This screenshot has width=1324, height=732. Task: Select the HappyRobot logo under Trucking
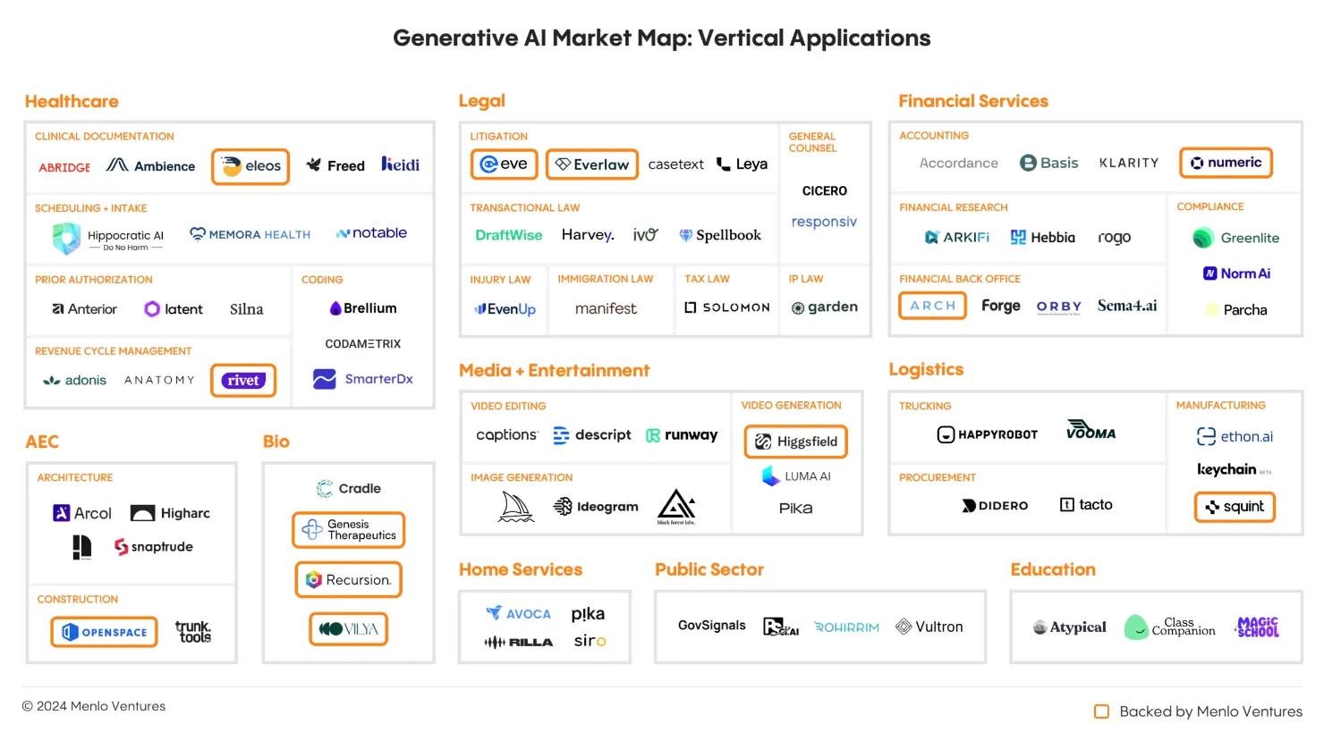pos(988,434)
